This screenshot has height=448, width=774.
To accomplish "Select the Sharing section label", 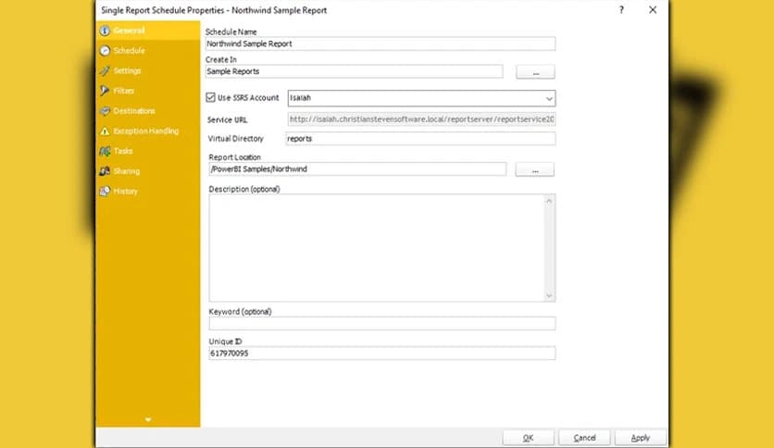I will click(126, 171).
